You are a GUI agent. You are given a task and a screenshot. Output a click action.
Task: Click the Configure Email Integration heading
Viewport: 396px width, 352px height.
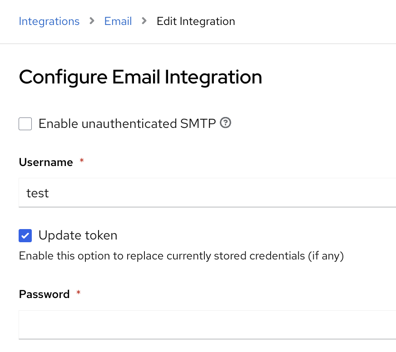140,77
